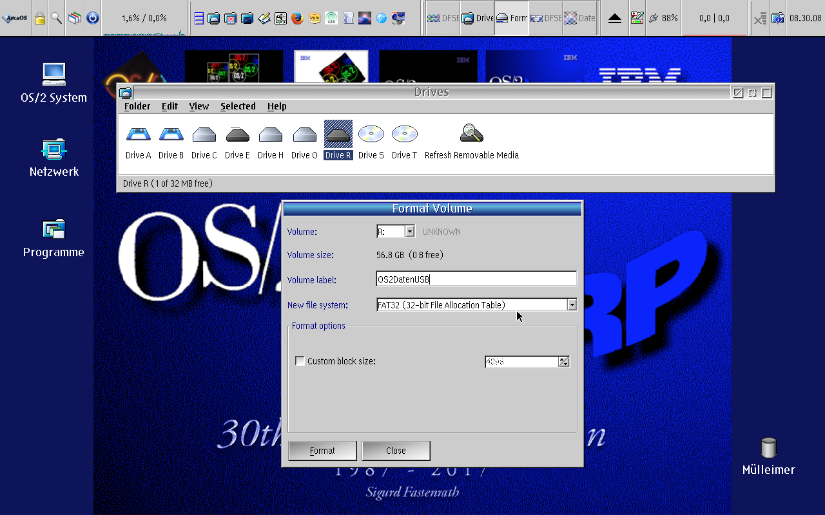This screenshot has width=825, height=515.
Task: Click the Volume size value 56.8 GB
Action: tap(410, 255)
